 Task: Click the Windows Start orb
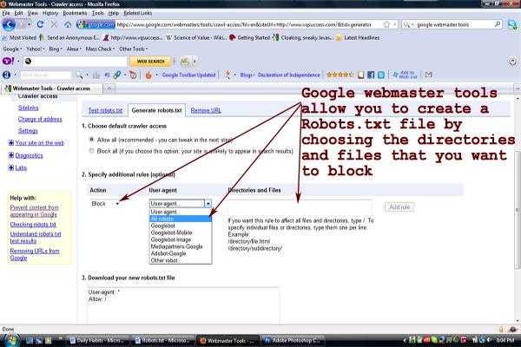pyautogui.click(x=10, y=340)
